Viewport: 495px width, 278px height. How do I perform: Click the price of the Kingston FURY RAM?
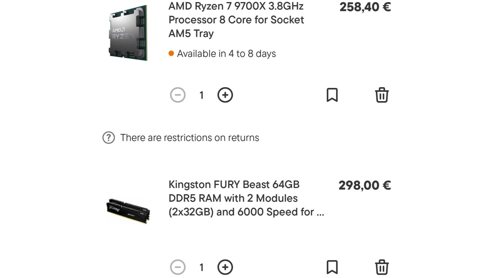tap(365, 185)
